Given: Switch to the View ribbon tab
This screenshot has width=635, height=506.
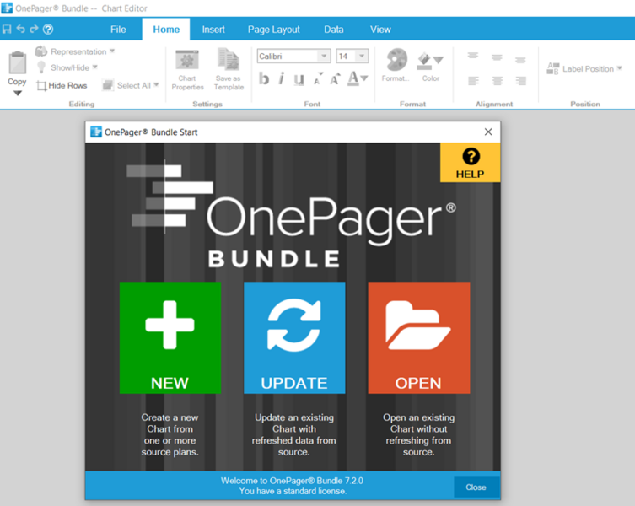Looking at the screenshot, I should [380, 30].
